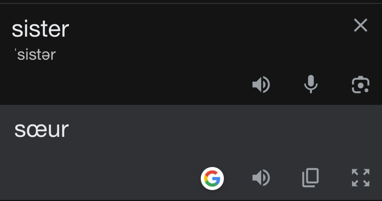
Task: Start dictation with the mic icon
Action: (310, 84)
